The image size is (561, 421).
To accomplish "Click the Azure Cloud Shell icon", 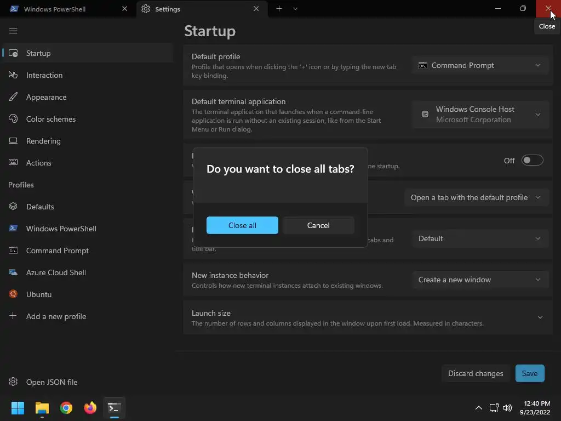I will (13, 272).
